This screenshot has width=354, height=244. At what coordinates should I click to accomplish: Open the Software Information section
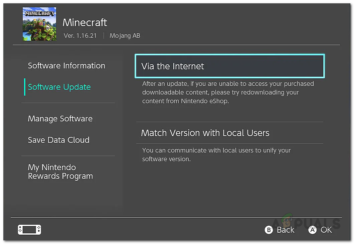pos(66,66)
